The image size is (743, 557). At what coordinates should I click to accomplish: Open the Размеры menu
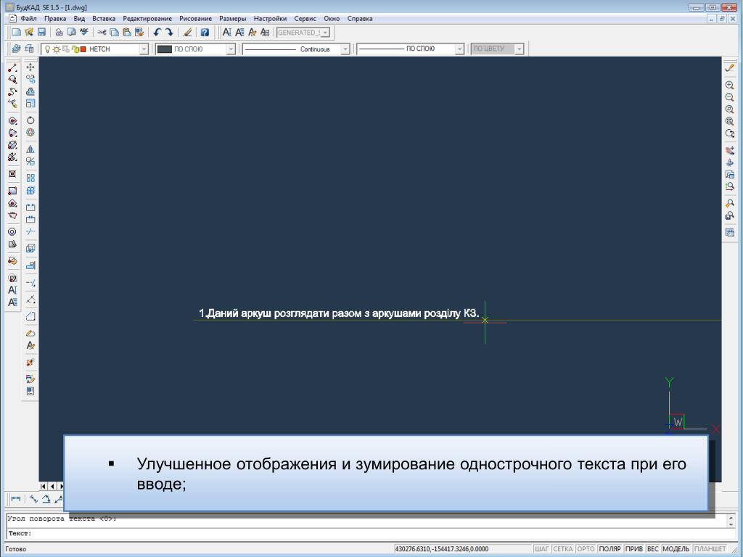click(x=233, y=18)
